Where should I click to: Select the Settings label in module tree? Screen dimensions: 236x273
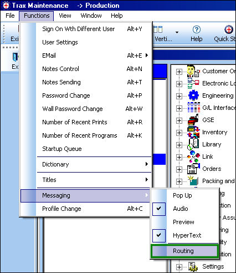click(x=213, y=267)
